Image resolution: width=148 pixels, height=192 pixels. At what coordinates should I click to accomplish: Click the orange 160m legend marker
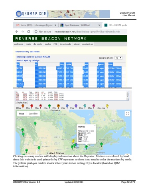(x=23, y=106)
